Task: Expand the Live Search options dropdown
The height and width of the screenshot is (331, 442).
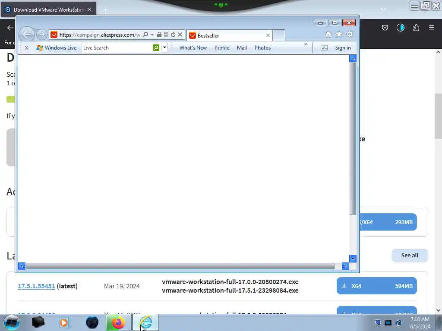Action: tap(164, 48)
